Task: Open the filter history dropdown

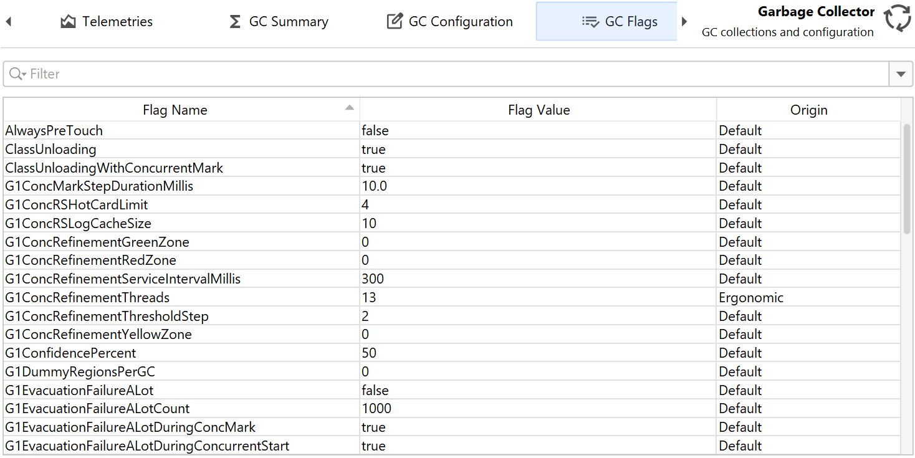Action: coord(900,74)
